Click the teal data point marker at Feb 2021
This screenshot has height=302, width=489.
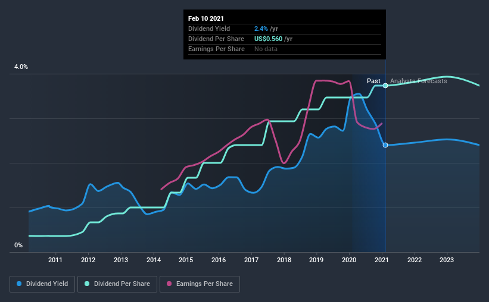(385, 86)
